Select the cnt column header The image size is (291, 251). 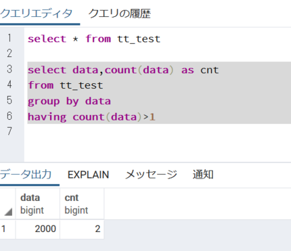coord(82,204)
